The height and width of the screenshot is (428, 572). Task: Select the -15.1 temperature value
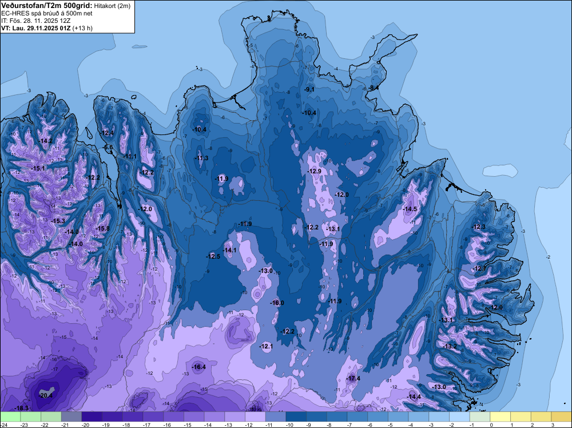click(38, 169)
